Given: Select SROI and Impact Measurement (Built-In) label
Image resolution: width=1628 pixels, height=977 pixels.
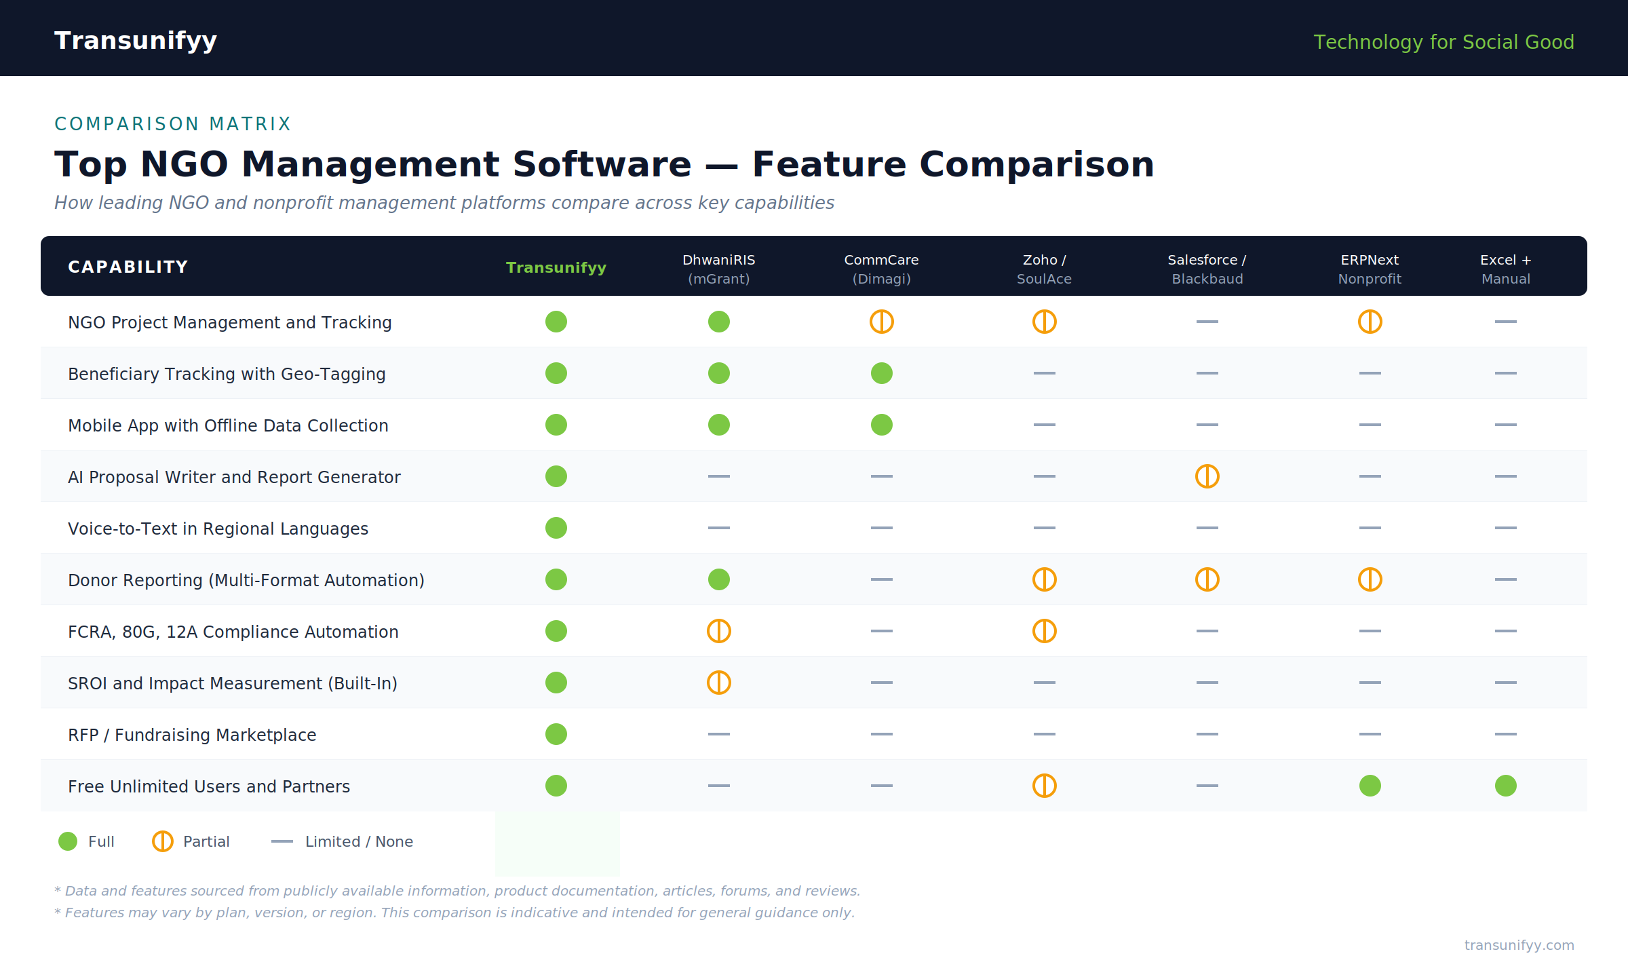Looking at the screenshot, I should 233,683.
